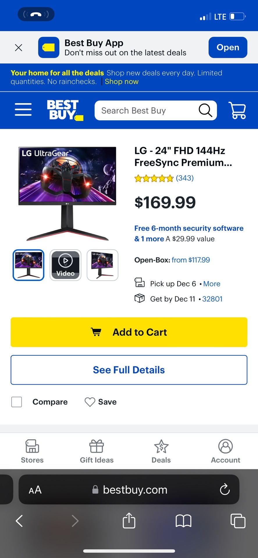Open the Safari share sheet

pyautogui.click(x=129, y=521)
